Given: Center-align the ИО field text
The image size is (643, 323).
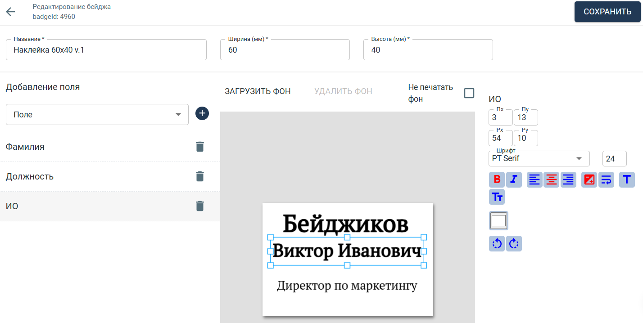Looking at the screenshot, I should [551, 179].
